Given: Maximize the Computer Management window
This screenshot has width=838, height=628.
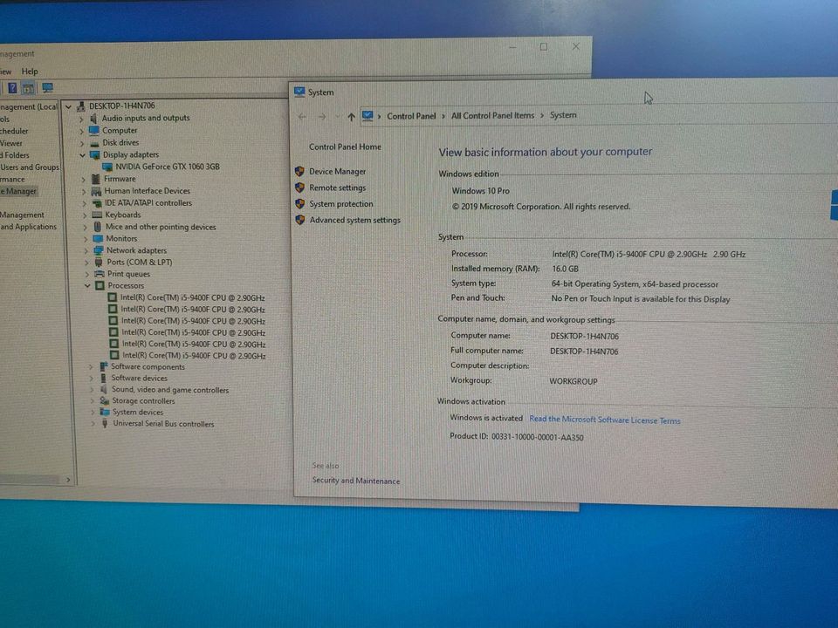Looking at the screenshot, I should 544,47.
